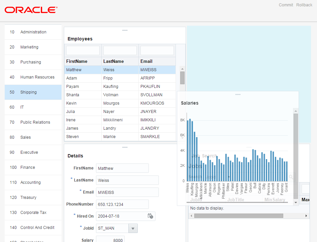Click the LastName filter field
The height and width of the screenshot is (242, 317).
[120, 50]
